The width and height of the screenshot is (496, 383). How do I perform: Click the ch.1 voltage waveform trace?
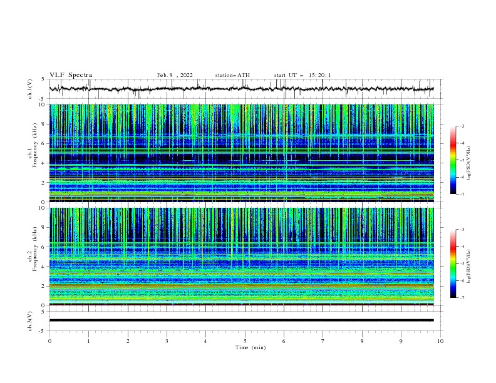pyautogui.click(x=241, y=89)
